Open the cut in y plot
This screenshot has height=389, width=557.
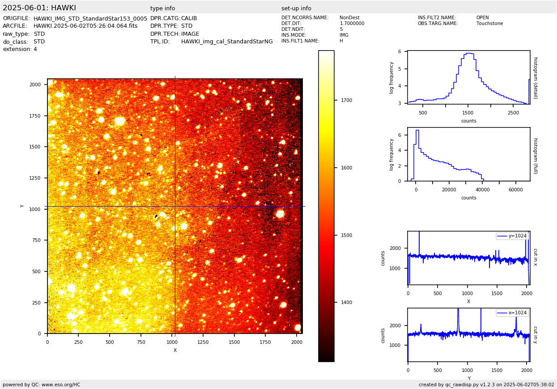click(x=468, y=334)
